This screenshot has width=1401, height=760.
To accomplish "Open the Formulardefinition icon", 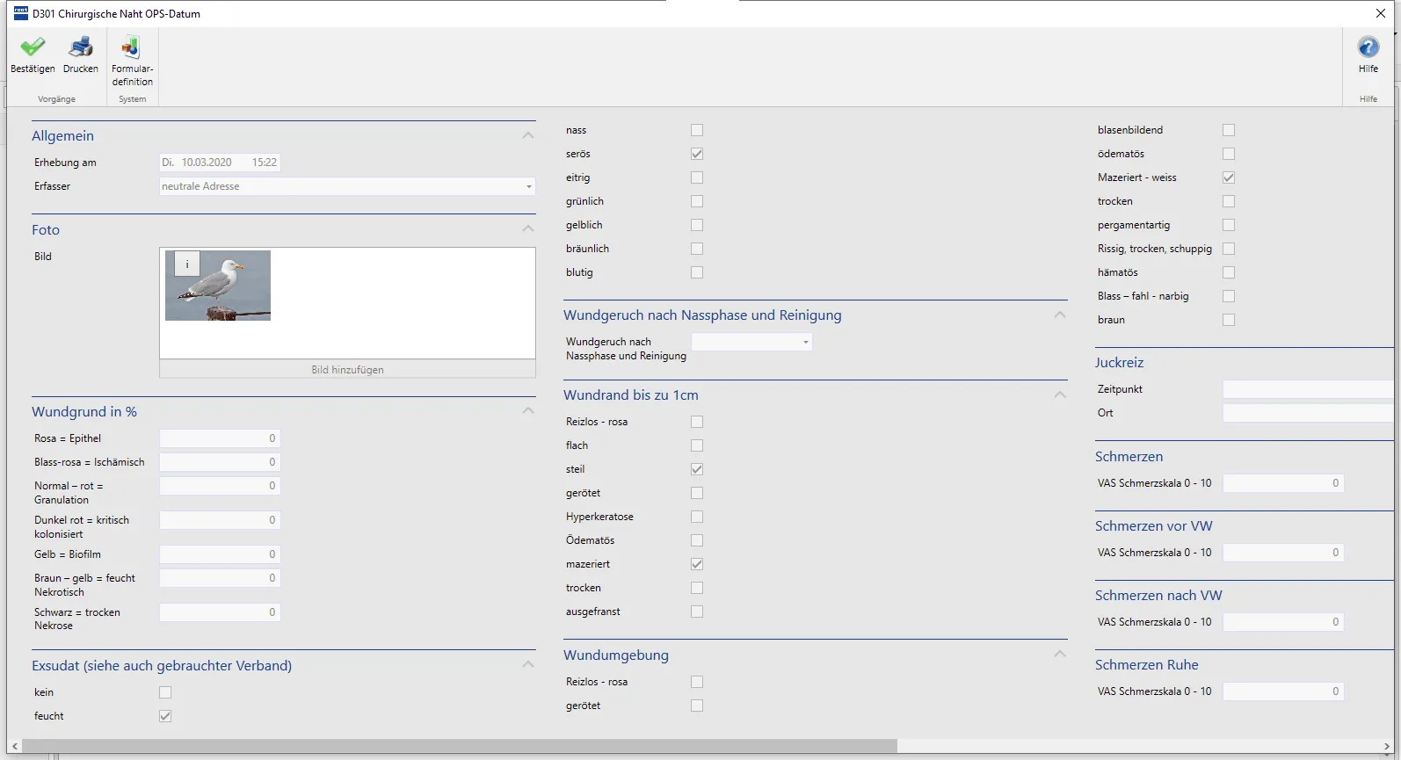I will pyautogui.click(x=132, y=47).
